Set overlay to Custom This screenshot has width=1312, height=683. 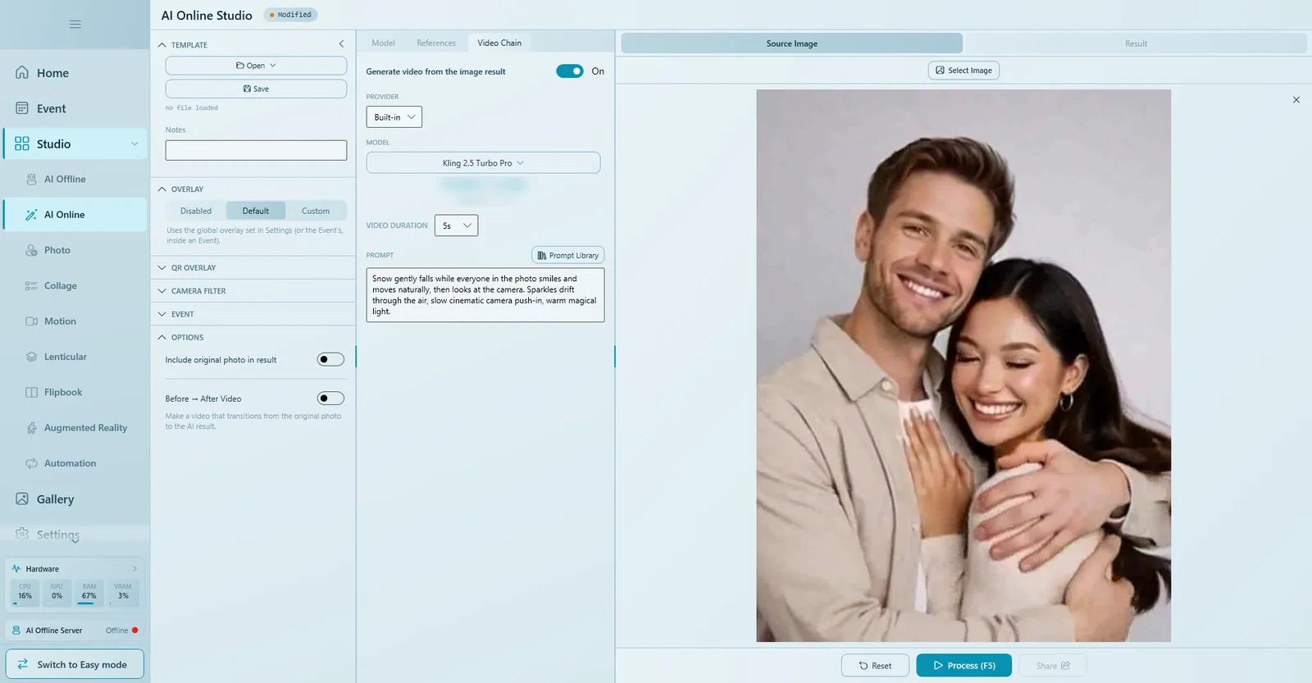(x=316, y=211)
